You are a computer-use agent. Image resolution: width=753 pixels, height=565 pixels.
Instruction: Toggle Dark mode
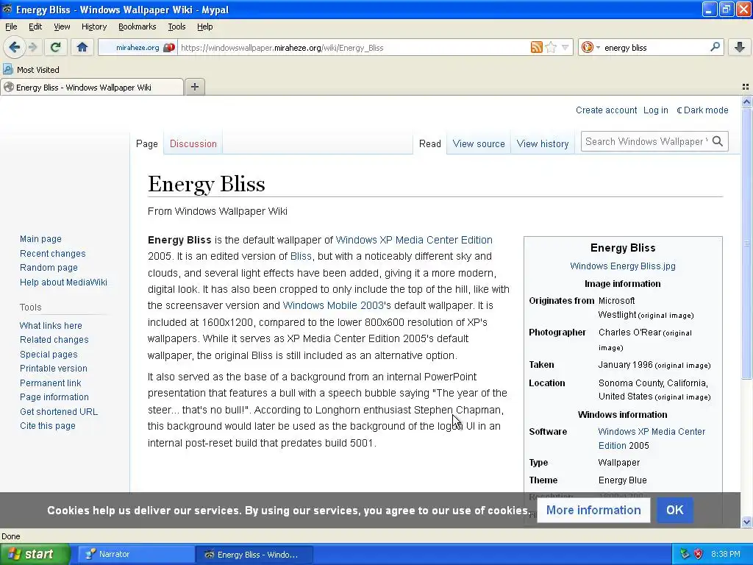pos(702,110)
